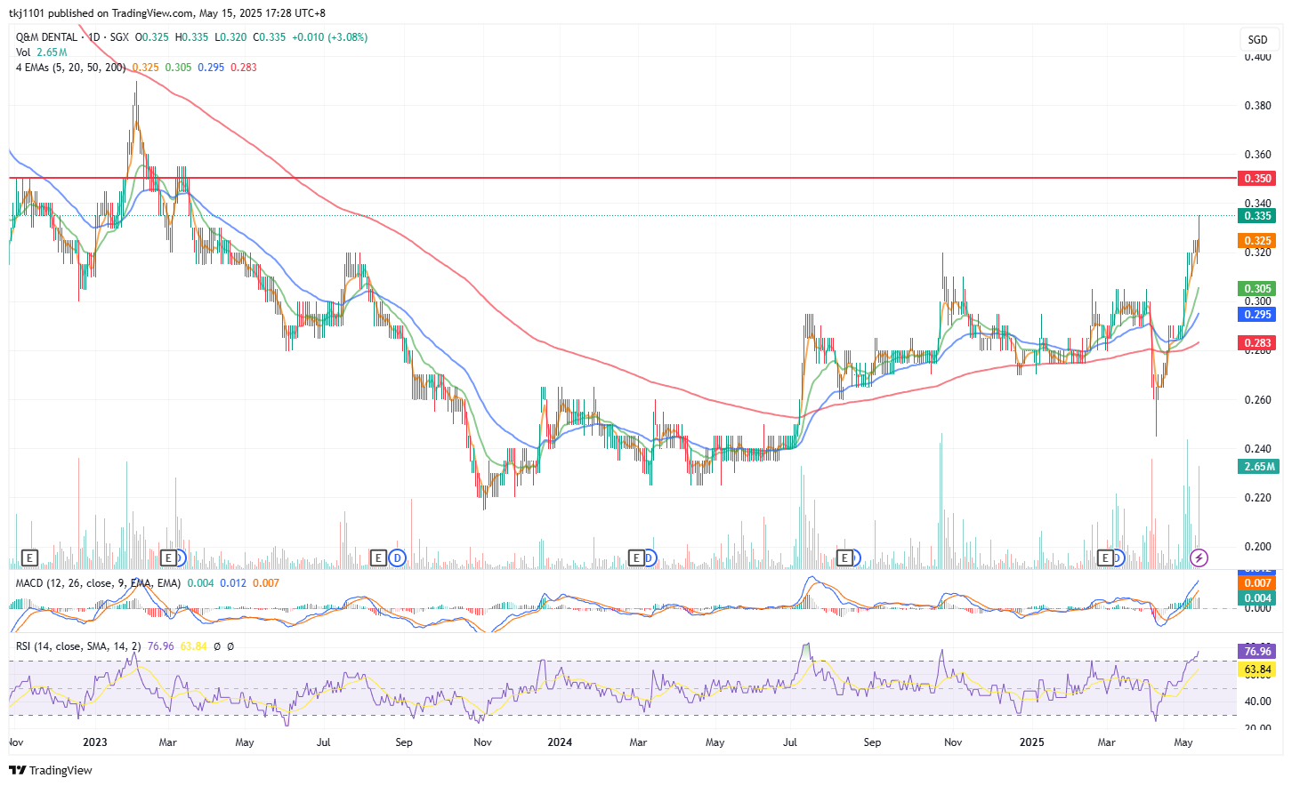Click the earnings E marker near November 2022
This screenshot has height=786, width=1292.
point(29,557)
